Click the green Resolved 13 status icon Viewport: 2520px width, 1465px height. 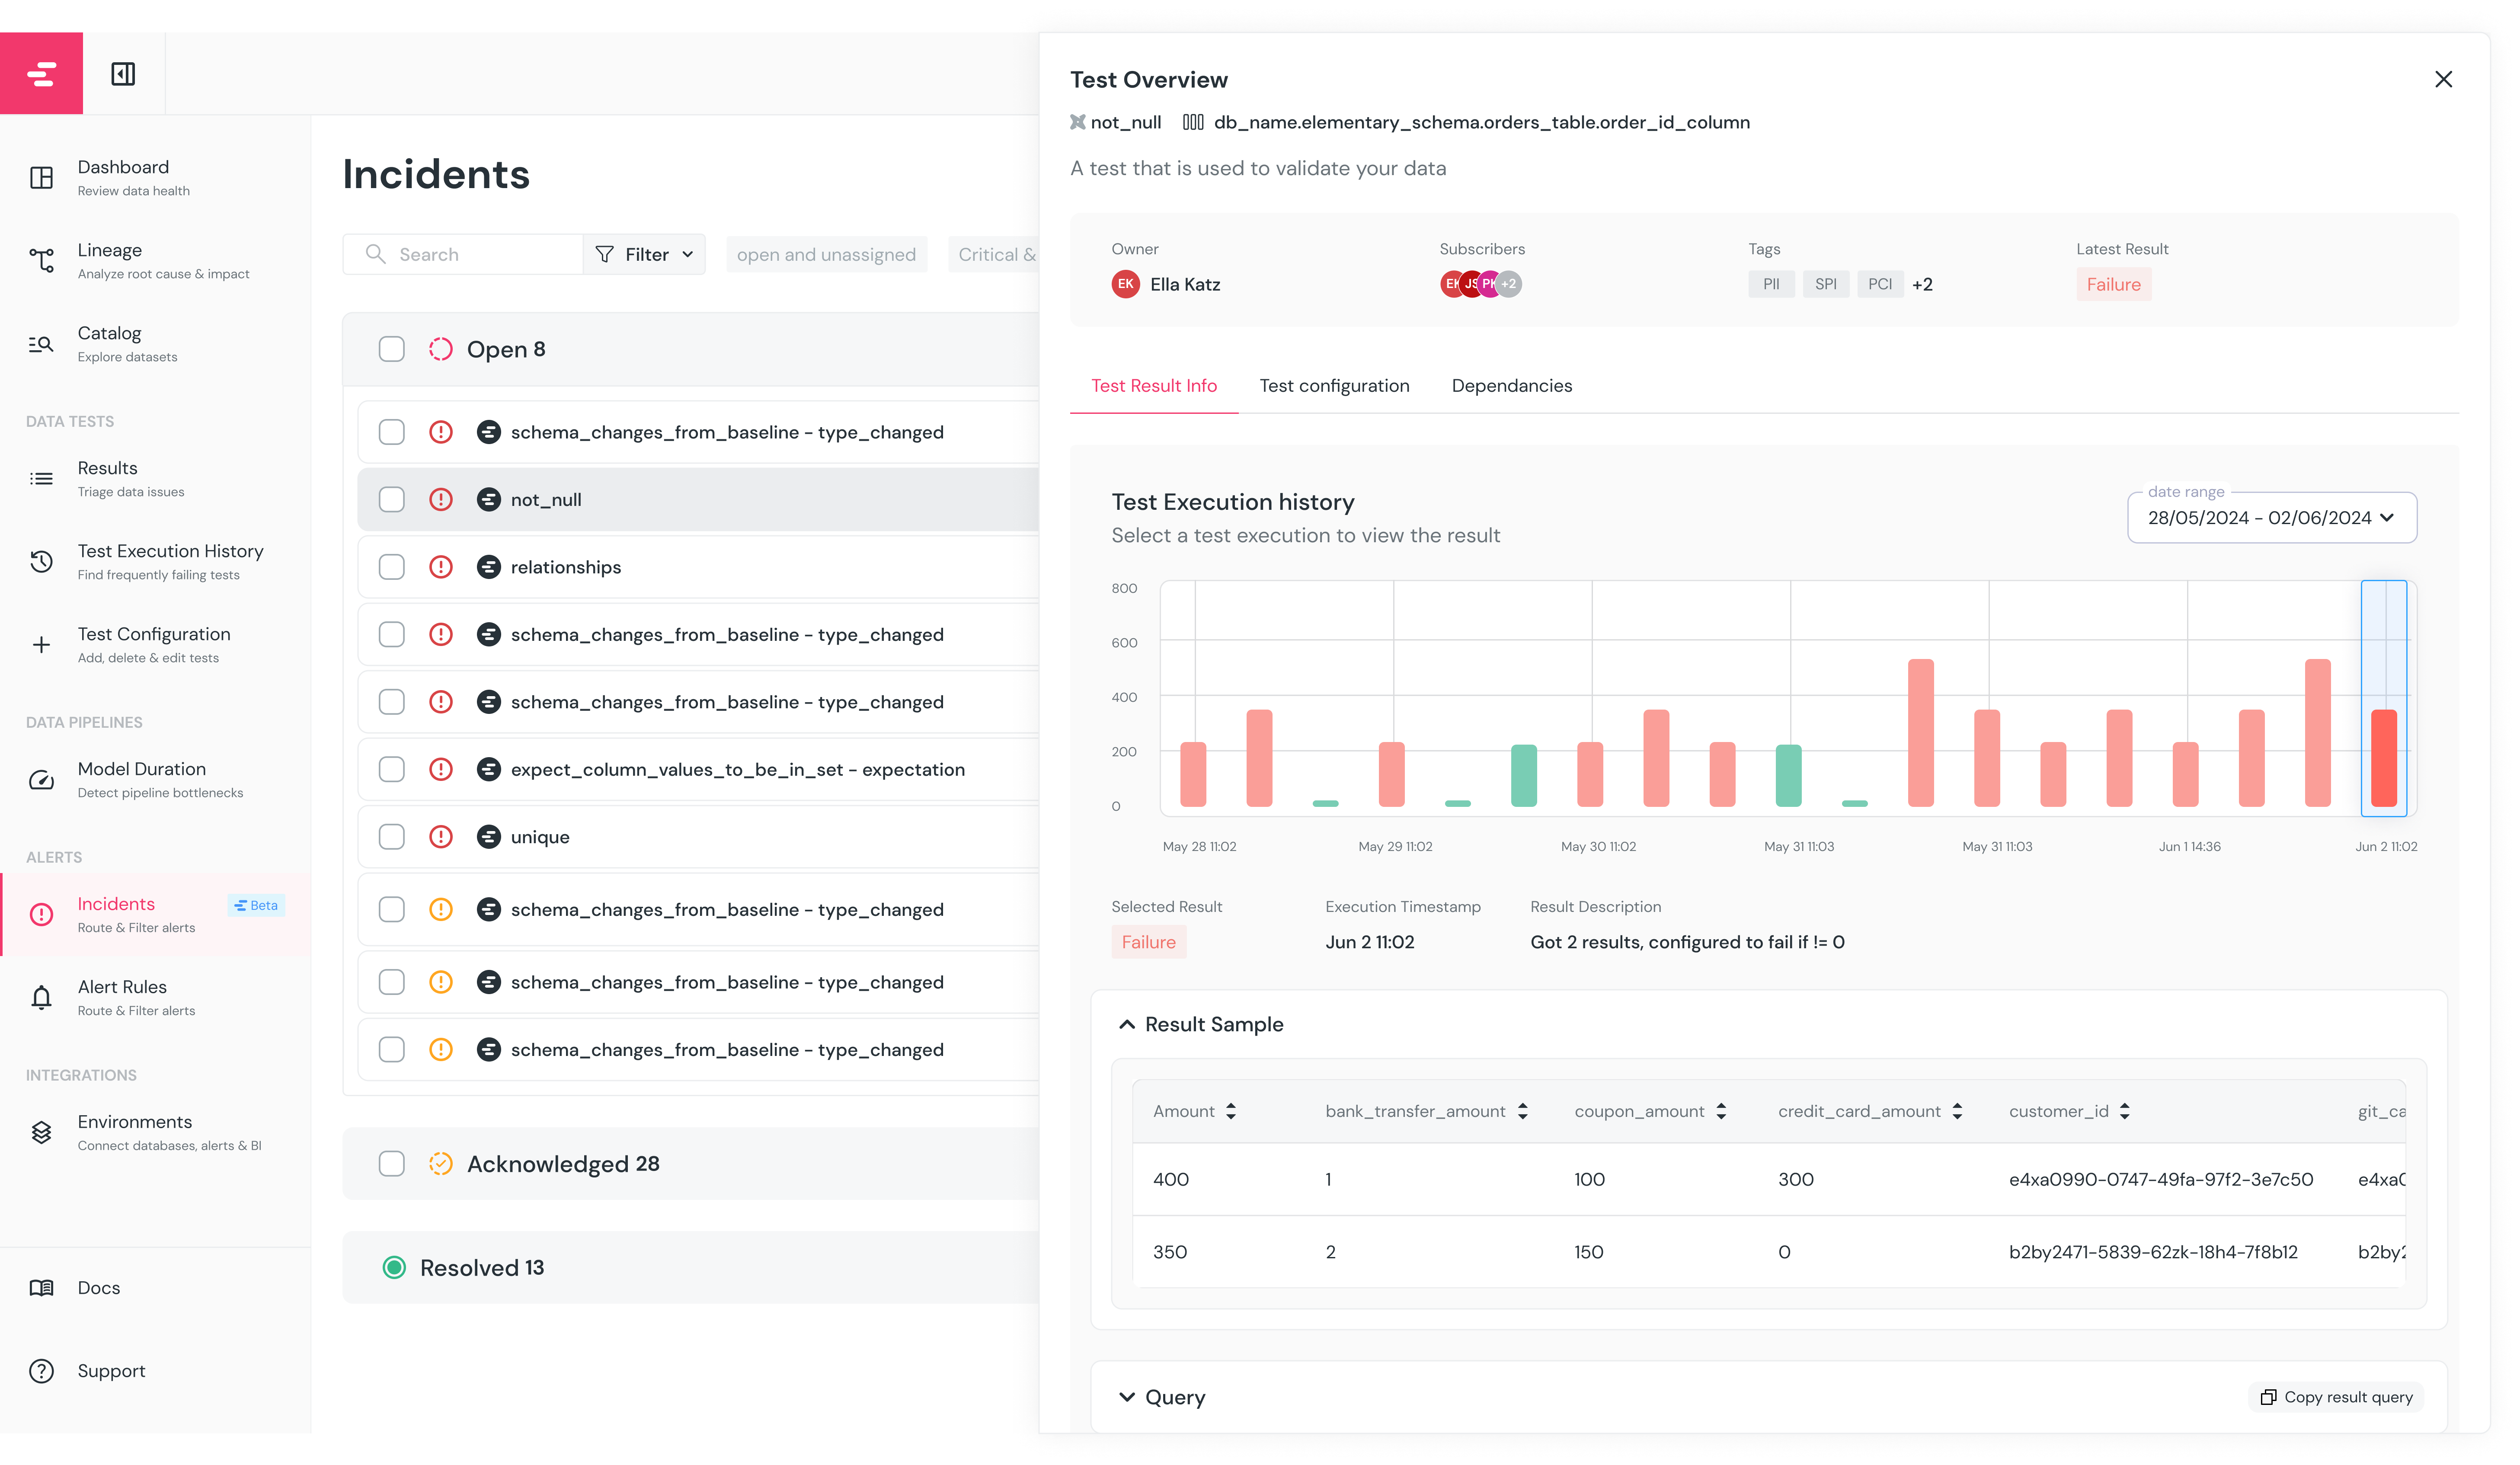394,1268
